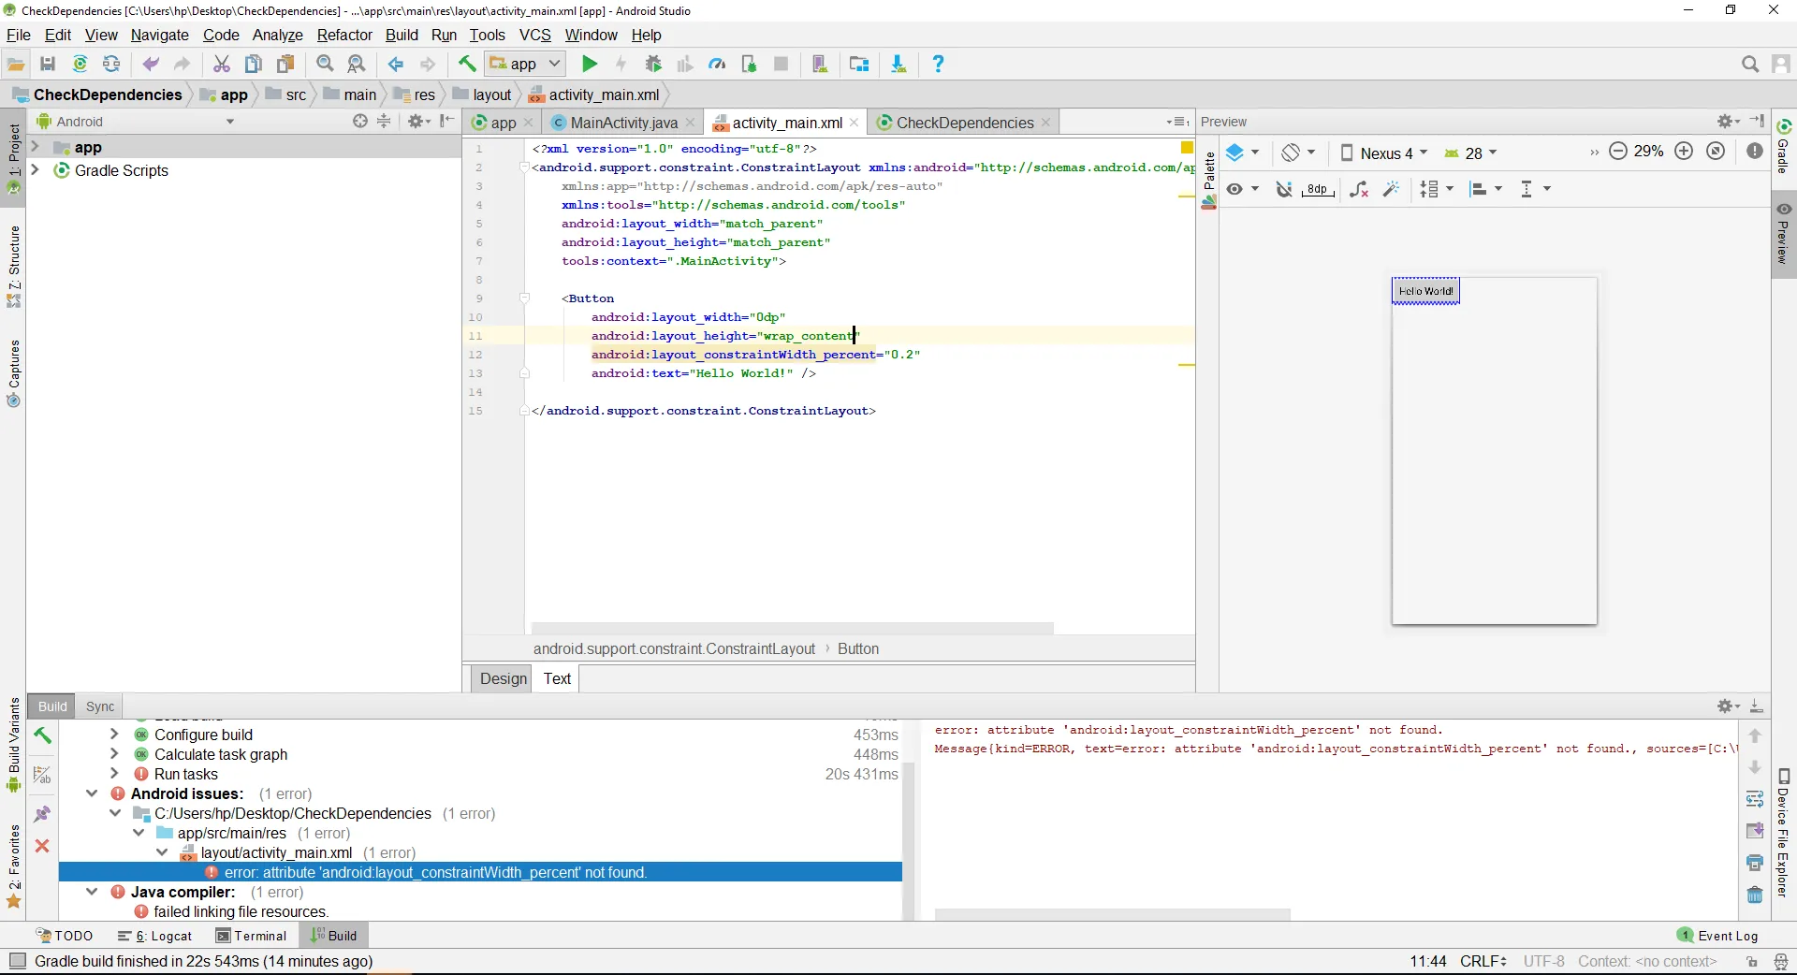The height and width of the screenshot is (975, 1797).
Task: Click the Zoom In plus icon in Preview
Action: (1684, 152)
